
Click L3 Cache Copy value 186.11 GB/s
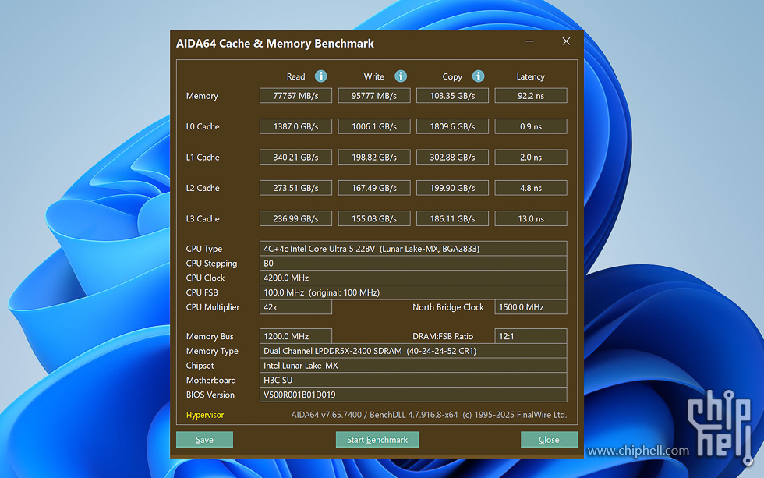coord(453,218)
